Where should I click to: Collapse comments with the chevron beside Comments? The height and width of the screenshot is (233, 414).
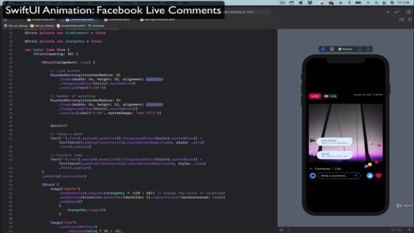point(310,169)
